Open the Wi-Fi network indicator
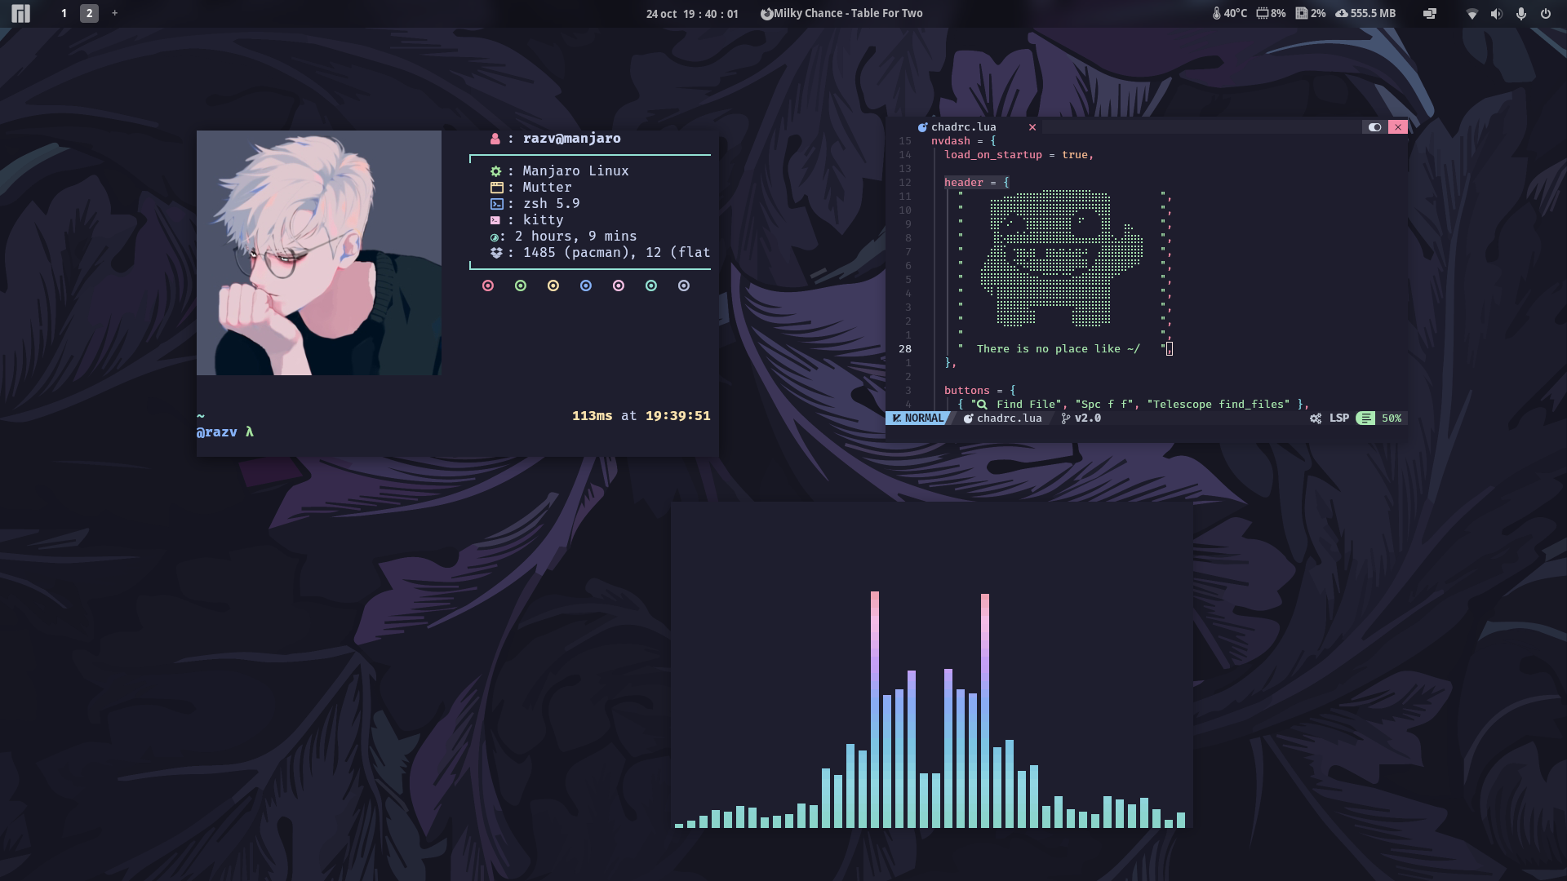Image resolution: width=1567 pixels, height=881 pixels. point(1472,13)
